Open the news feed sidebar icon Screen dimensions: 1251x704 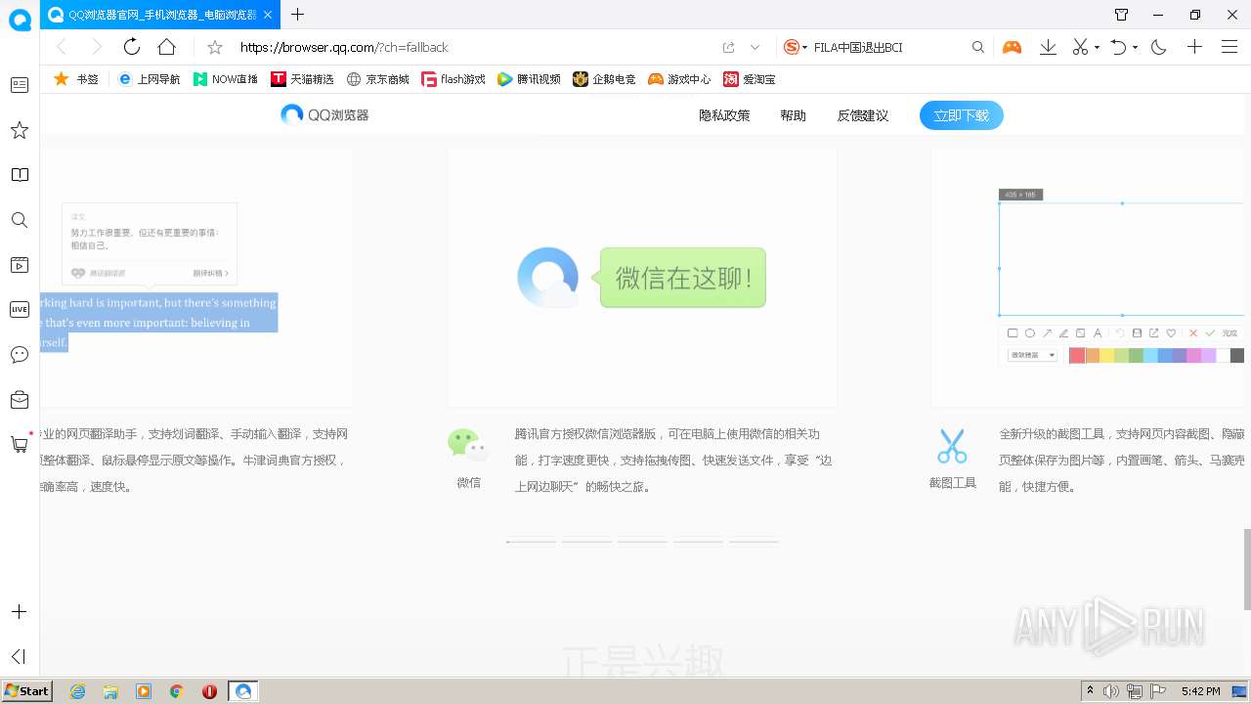(20, 85)
